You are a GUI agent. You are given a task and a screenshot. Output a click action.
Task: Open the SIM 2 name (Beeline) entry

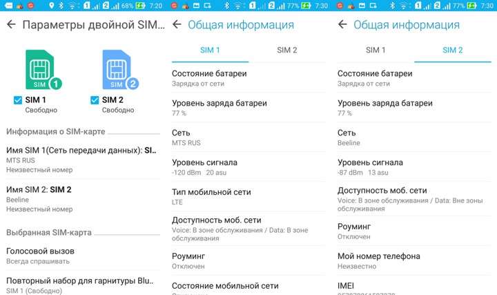(x=82, y=199)
